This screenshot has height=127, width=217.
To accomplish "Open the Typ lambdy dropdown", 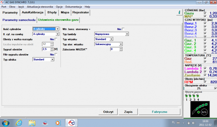I will click(x=127, y=34).
